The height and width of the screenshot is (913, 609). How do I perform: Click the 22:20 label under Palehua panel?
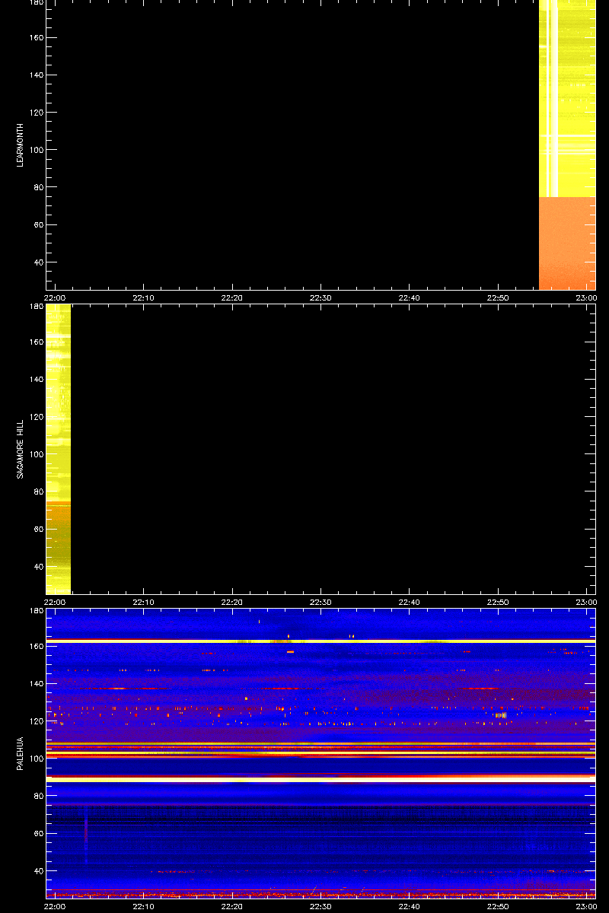coord(232,907)
